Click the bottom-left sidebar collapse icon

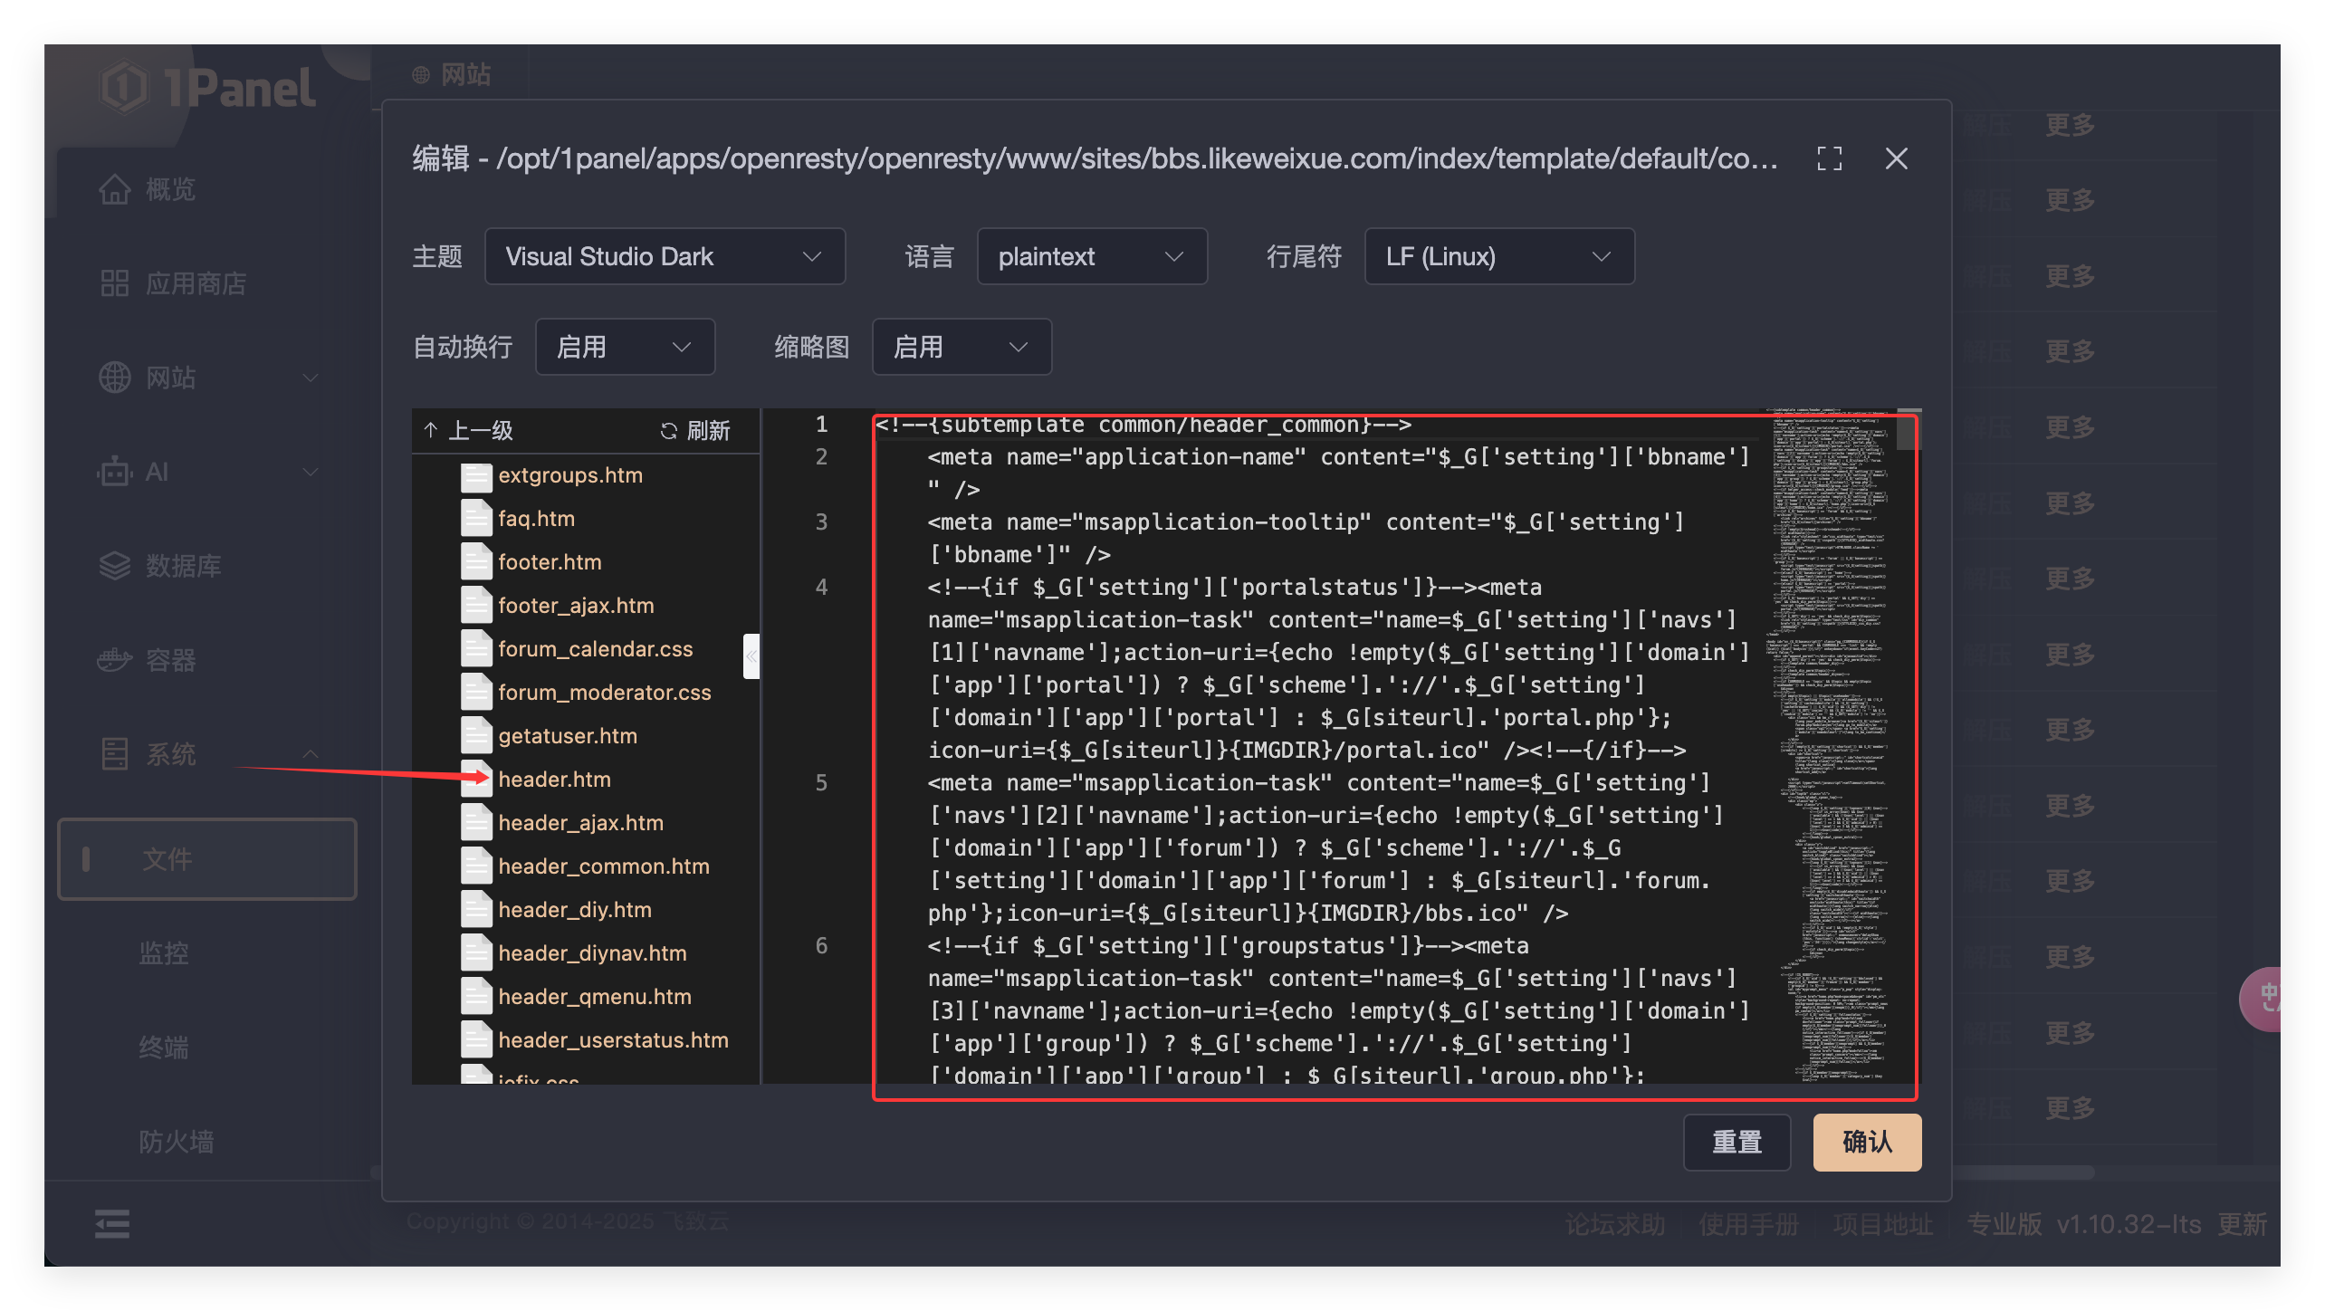click(x=112, y=1224)
